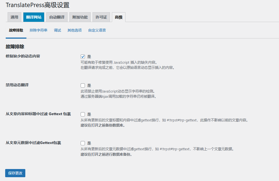The height and width of the screenshot is (181, 279).
Task: Uncheck 修复缺少的动态内容 option
Action: click(82, 56)
